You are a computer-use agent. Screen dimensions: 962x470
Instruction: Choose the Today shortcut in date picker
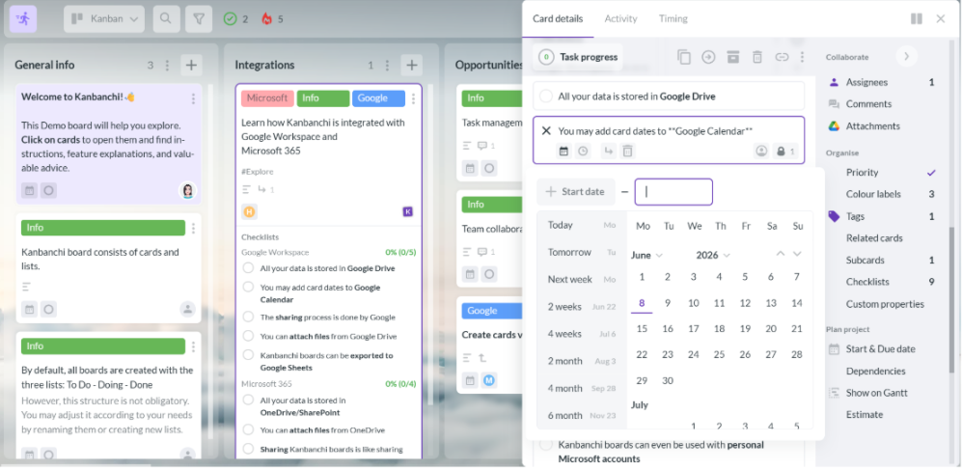582,225
